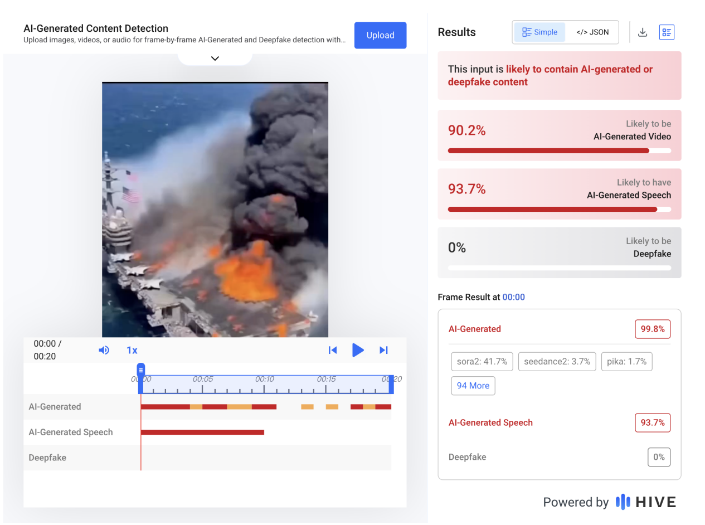Select the pika: 1.7% tag
Viewport: 705px width, 525px height.
pyautogui.click(x=626, y=362)
